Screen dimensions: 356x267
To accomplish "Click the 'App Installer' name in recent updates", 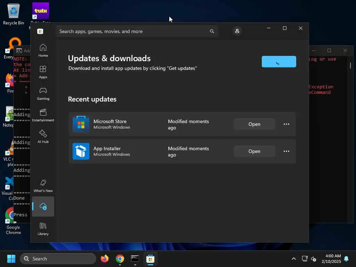I will tap(107, 148).
